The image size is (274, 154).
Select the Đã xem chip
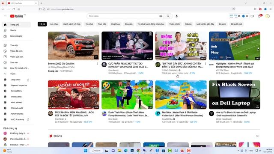tap(223, 24)
